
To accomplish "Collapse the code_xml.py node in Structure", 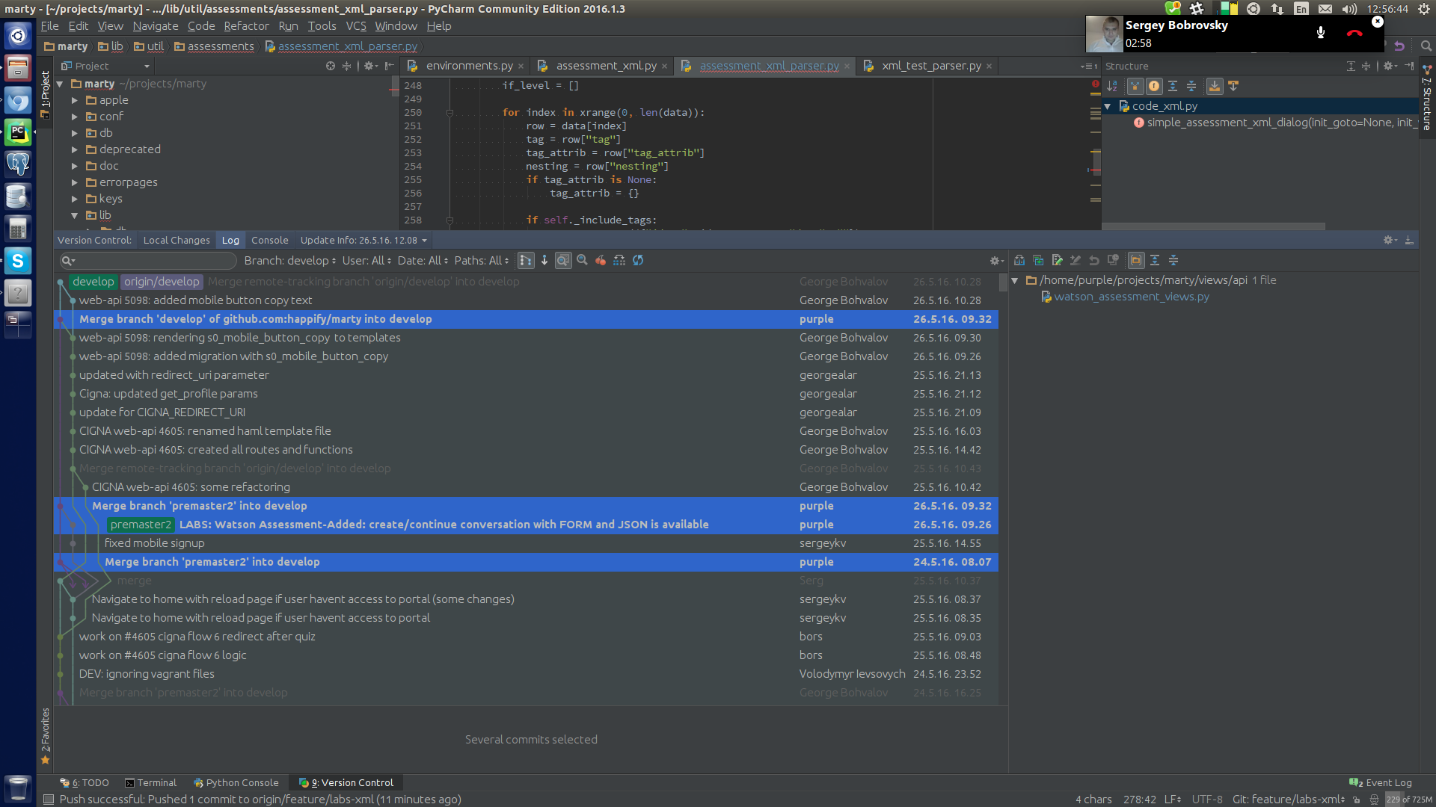I will (1108, 106).
